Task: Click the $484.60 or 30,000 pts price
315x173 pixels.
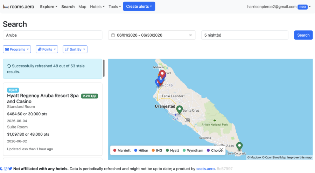Action: point(27,114)
